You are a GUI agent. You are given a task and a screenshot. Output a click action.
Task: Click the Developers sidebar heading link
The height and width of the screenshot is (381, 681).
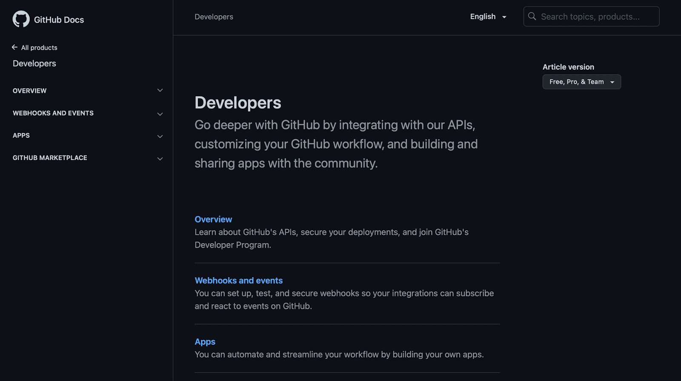(x=34, y=63)
